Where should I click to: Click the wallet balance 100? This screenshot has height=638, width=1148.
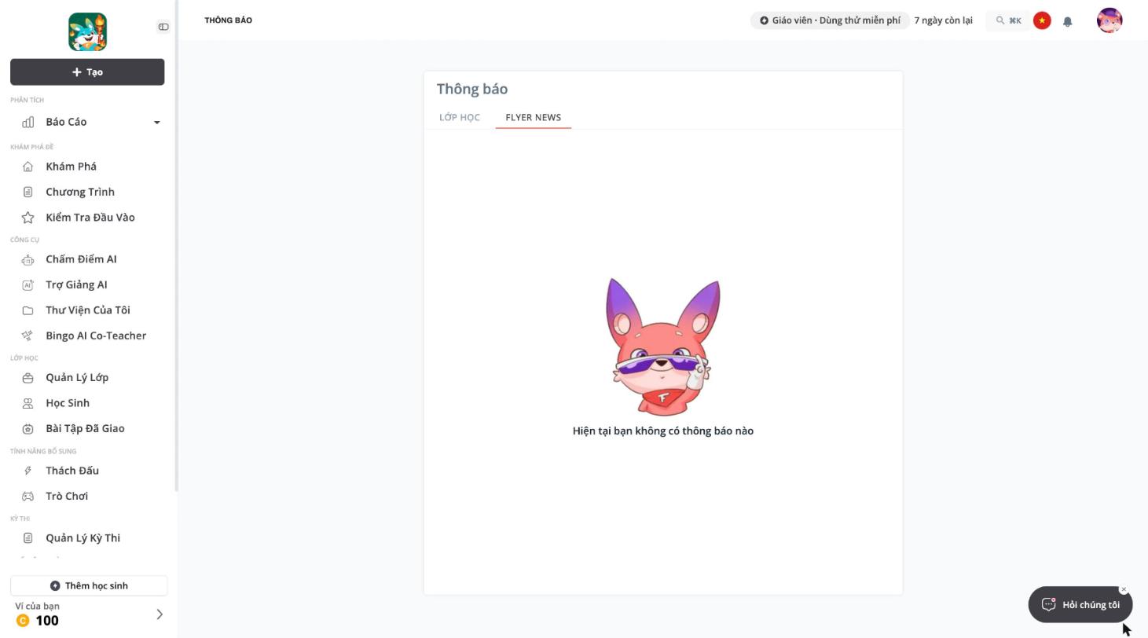click(x=47, y=621)
